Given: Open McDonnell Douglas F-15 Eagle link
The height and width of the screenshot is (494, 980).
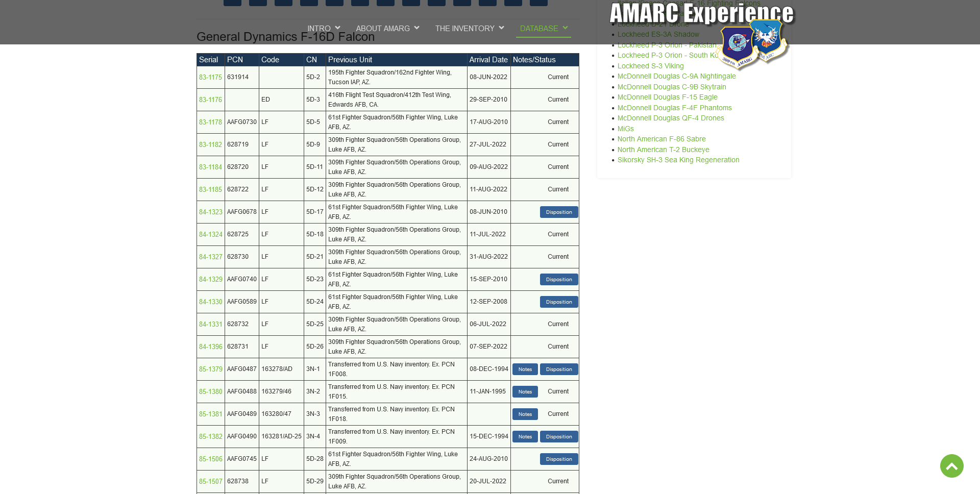Looking at the screenshot, I should (667, 97).
